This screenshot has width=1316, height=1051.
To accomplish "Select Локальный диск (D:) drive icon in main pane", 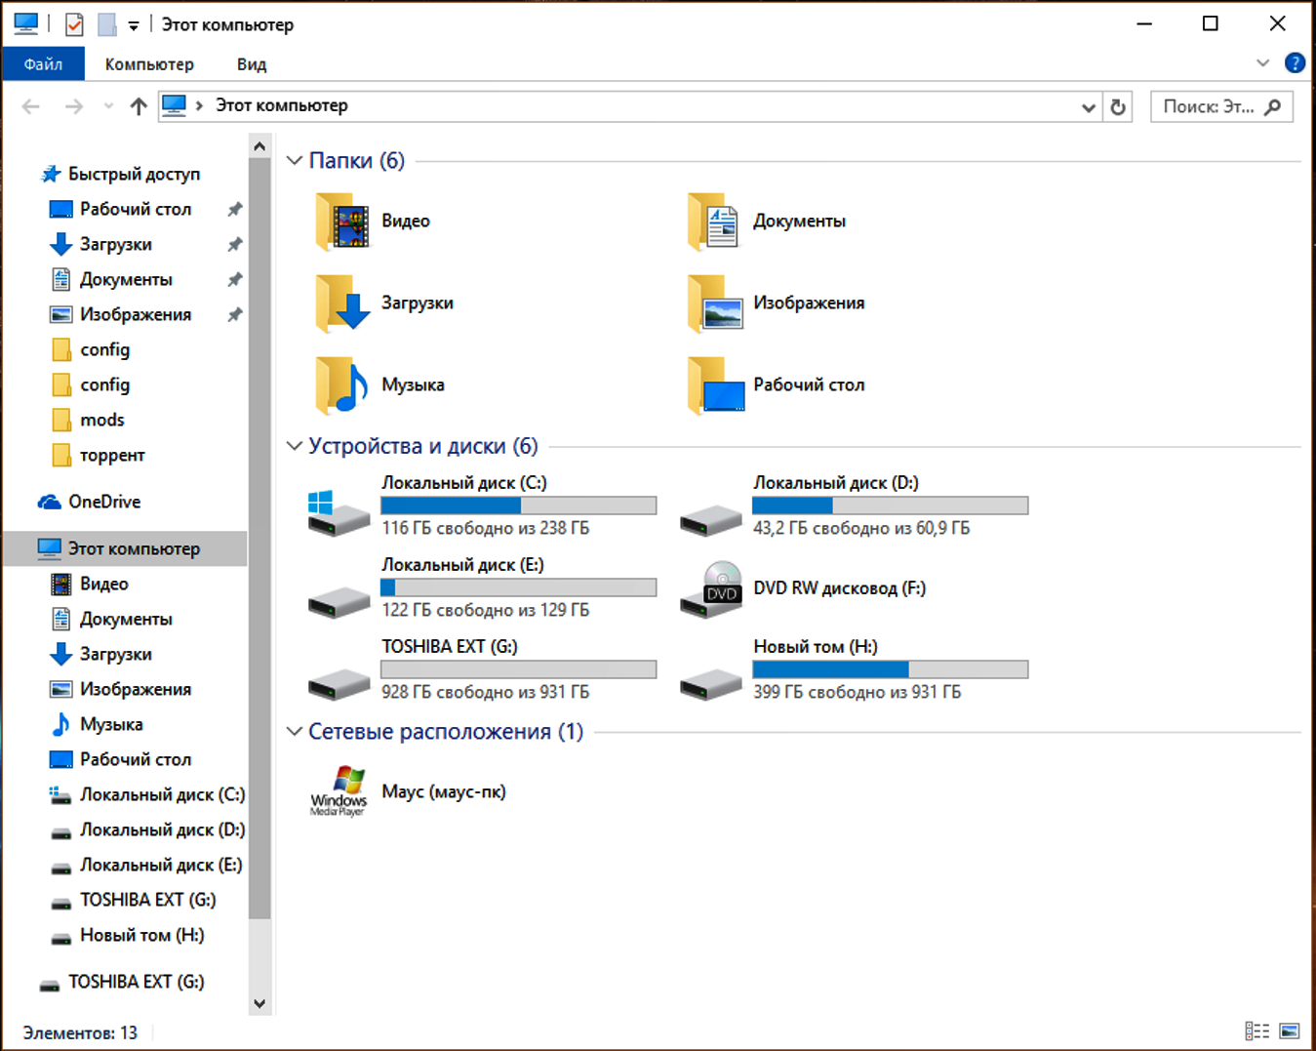I will coord(711,520).
